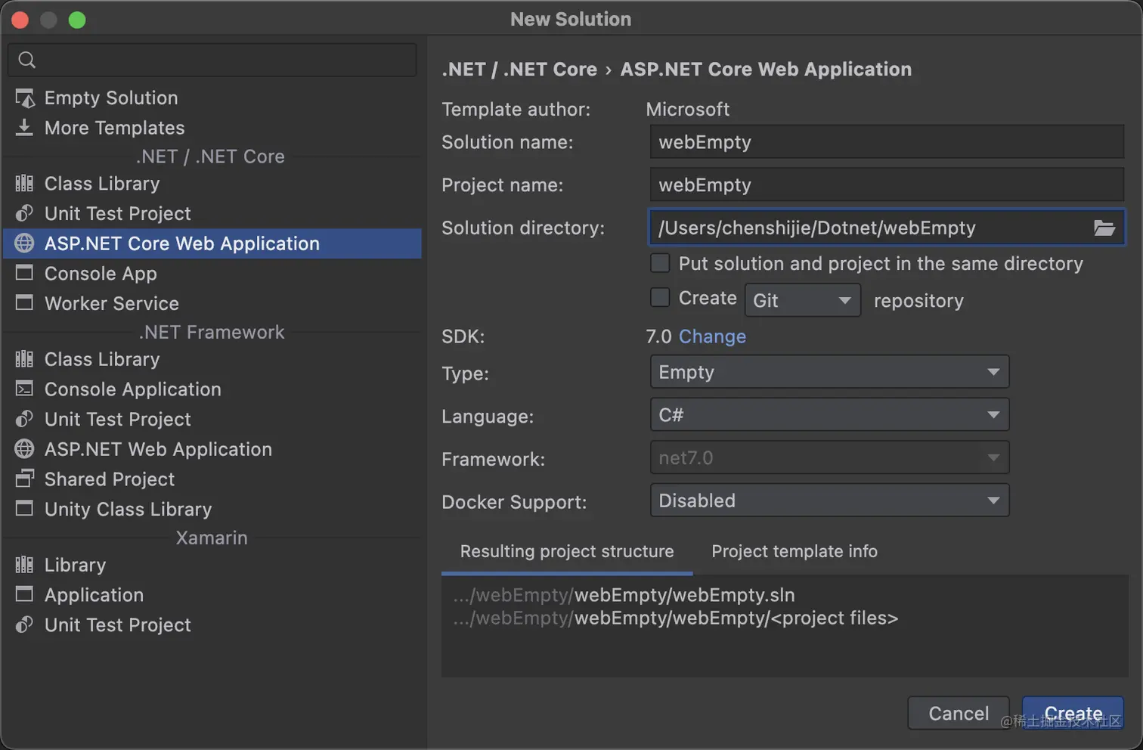
Task: Enable putting solution and project in same directory
Action: [x=660, y=263]
